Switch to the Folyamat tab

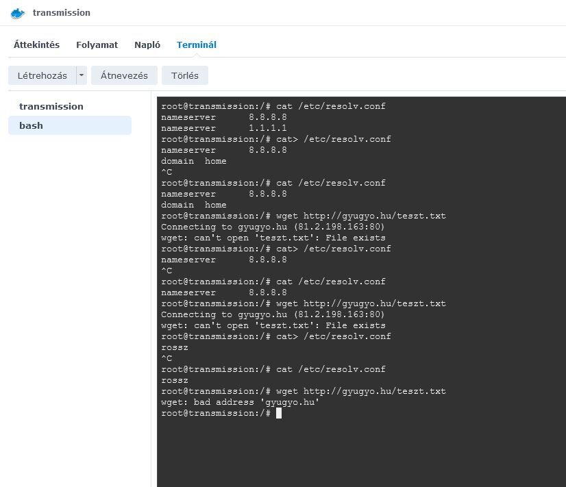tap(97, 45)
